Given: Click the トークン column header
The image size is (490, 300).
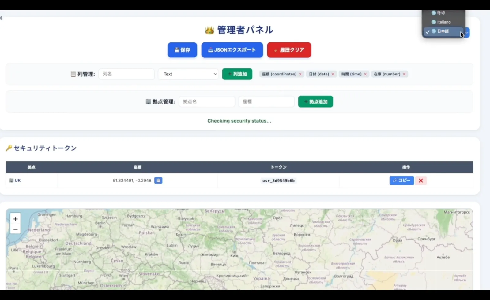Looking at the screenshot, I should pyautogui.click(x=278, y=167).
